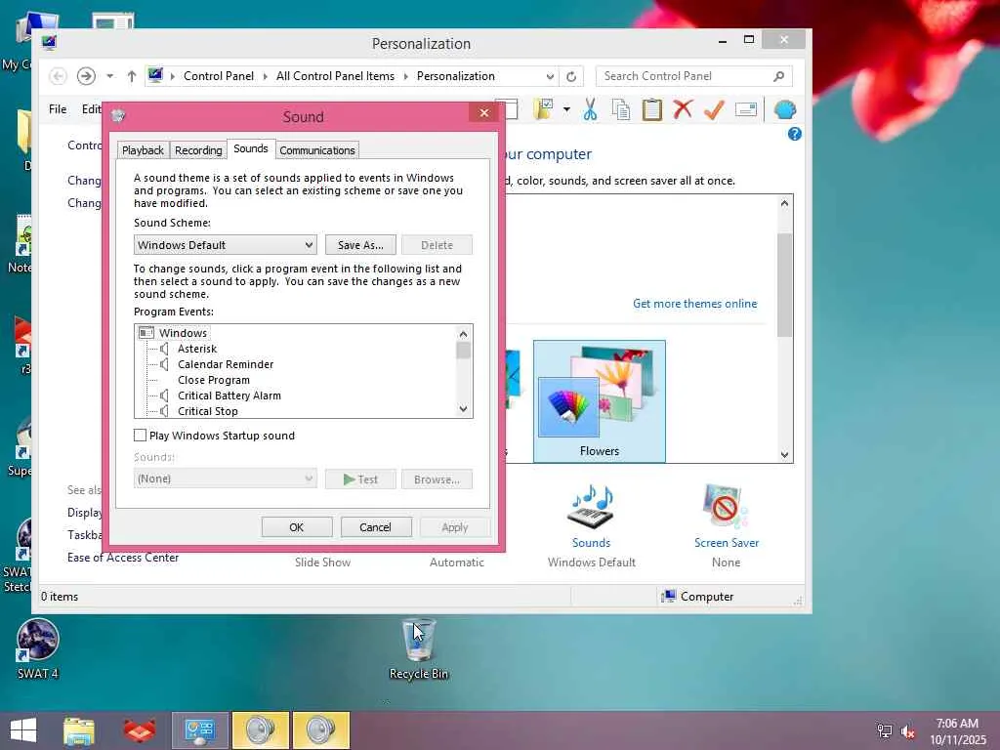Click the blue shell toolbar icon

pyautogui.click(x=784, y=109)
